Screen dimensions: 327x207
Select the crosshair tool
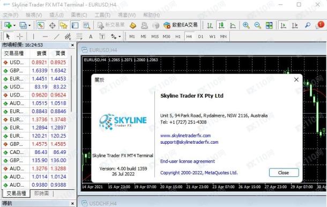coord(20,36)
